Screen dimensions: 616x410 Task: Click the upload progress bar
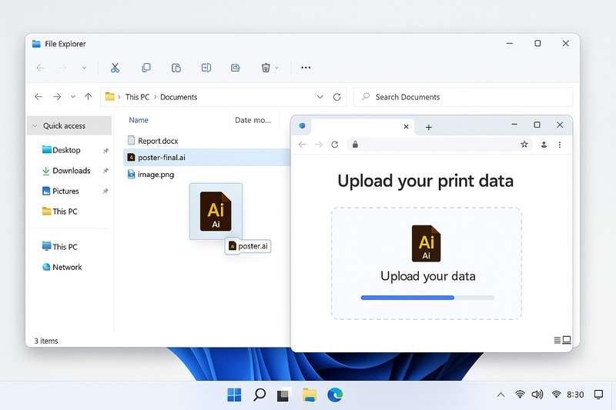[427, 298]
